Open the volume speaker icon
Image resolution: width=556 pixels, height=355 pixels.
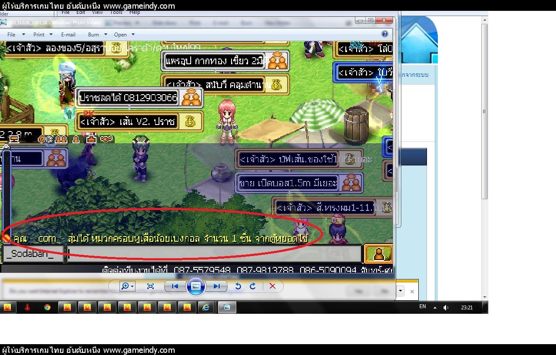tap(446, 307)
